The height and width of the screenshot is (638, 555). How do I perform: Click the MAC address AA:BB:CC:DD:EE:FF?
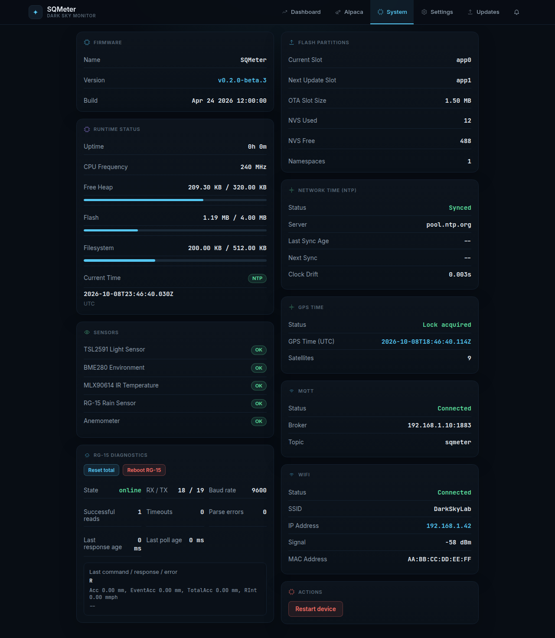(x=439, y=559)
